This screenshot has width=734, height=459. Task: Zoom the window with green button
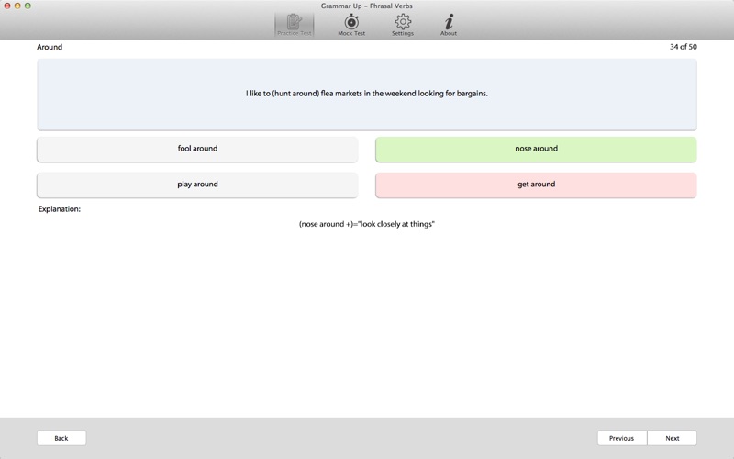[28, 6]
